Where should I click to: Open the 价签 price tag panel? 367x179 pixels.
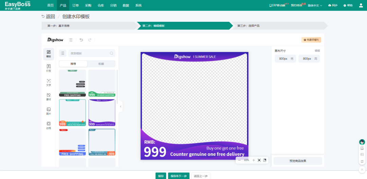tap(49, 68)
